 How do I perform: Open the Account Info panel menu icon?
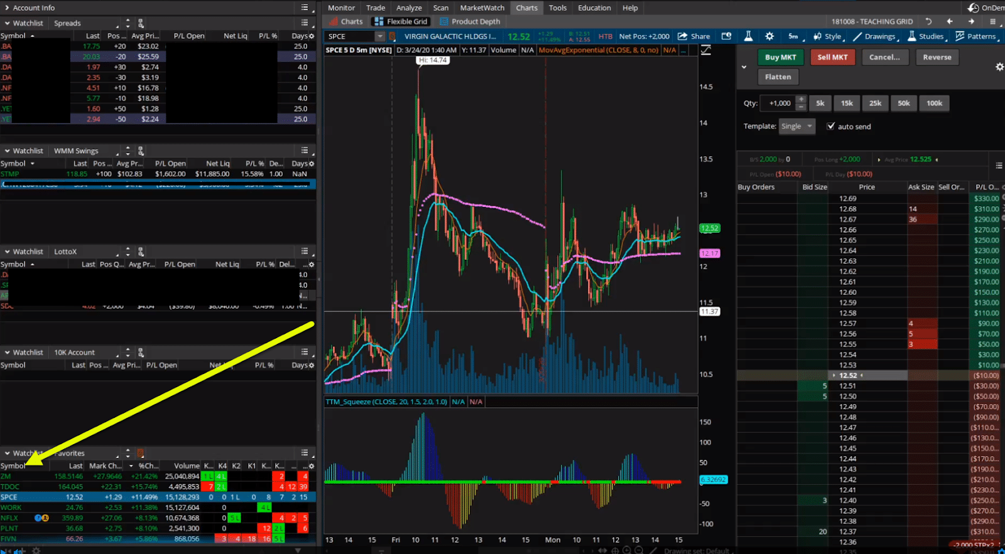point(305,8)
